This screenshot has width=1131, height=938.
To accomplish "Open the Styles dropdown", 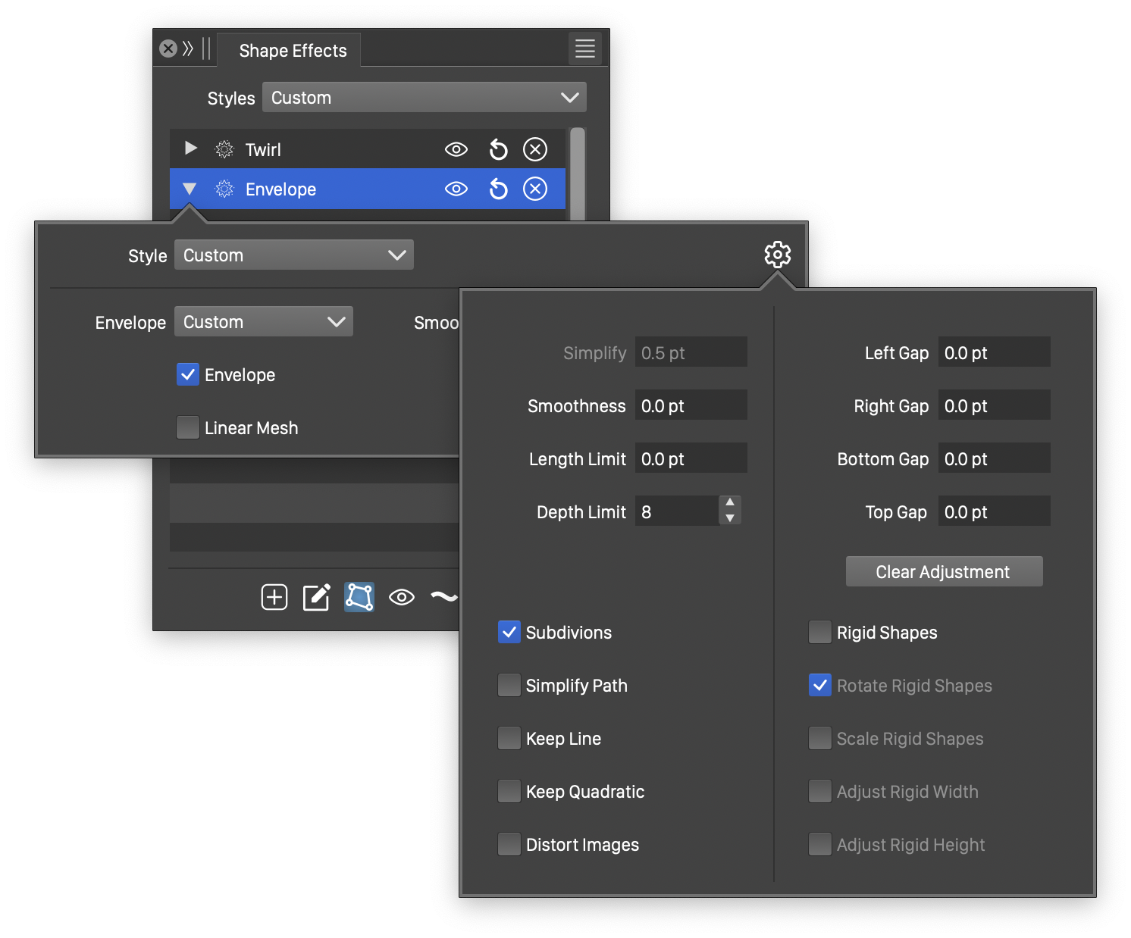I will coord(424,98).
